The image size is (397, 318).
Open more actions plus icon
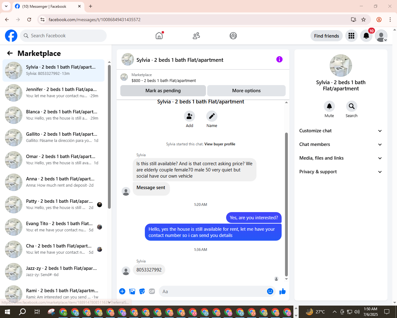click(x=122, y=291)
